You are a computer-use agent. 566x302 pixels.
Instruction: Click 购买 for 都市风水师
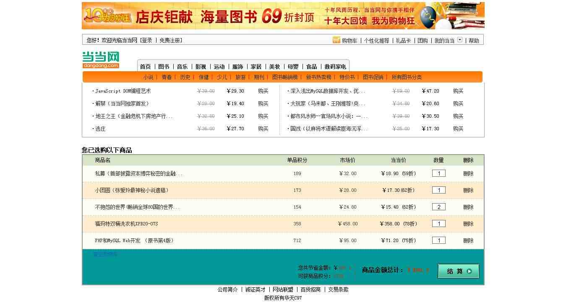[x=458, y=116]
